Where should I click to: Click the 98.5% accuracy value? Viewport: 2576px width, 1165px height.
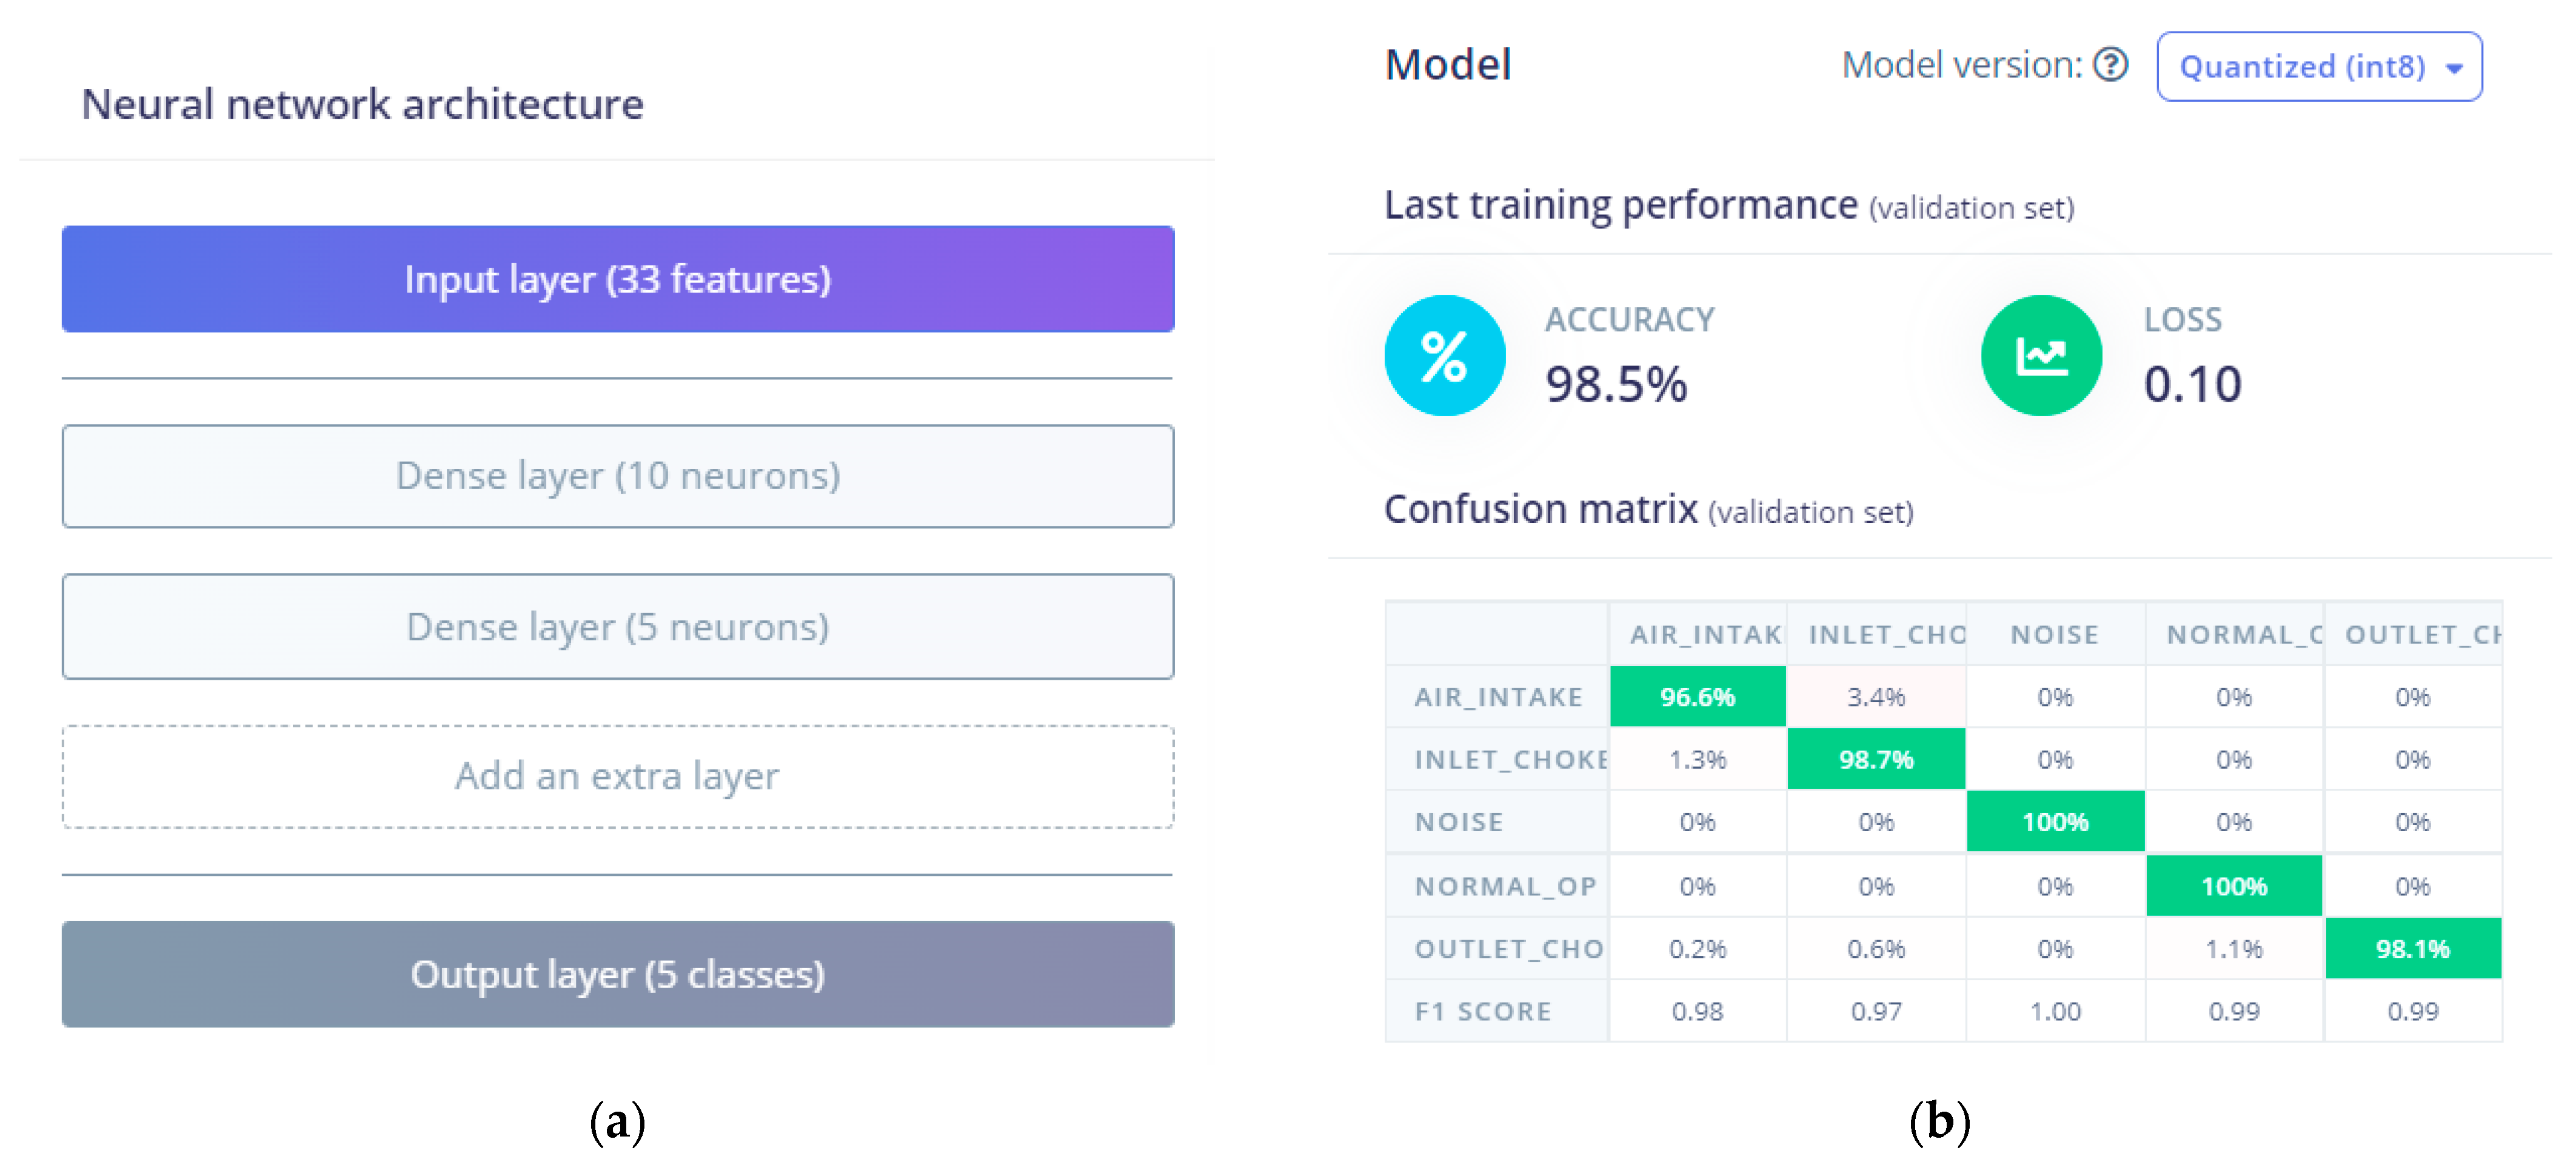point(1616,385)
